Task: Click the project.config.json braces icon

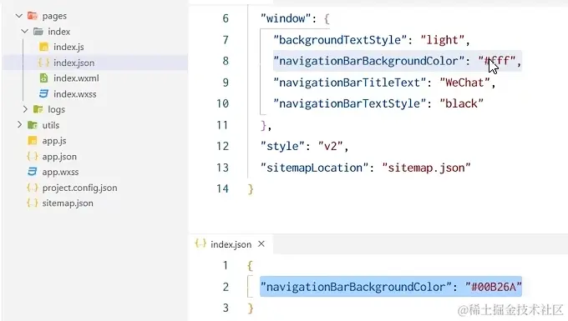Action: coord(33,188)
